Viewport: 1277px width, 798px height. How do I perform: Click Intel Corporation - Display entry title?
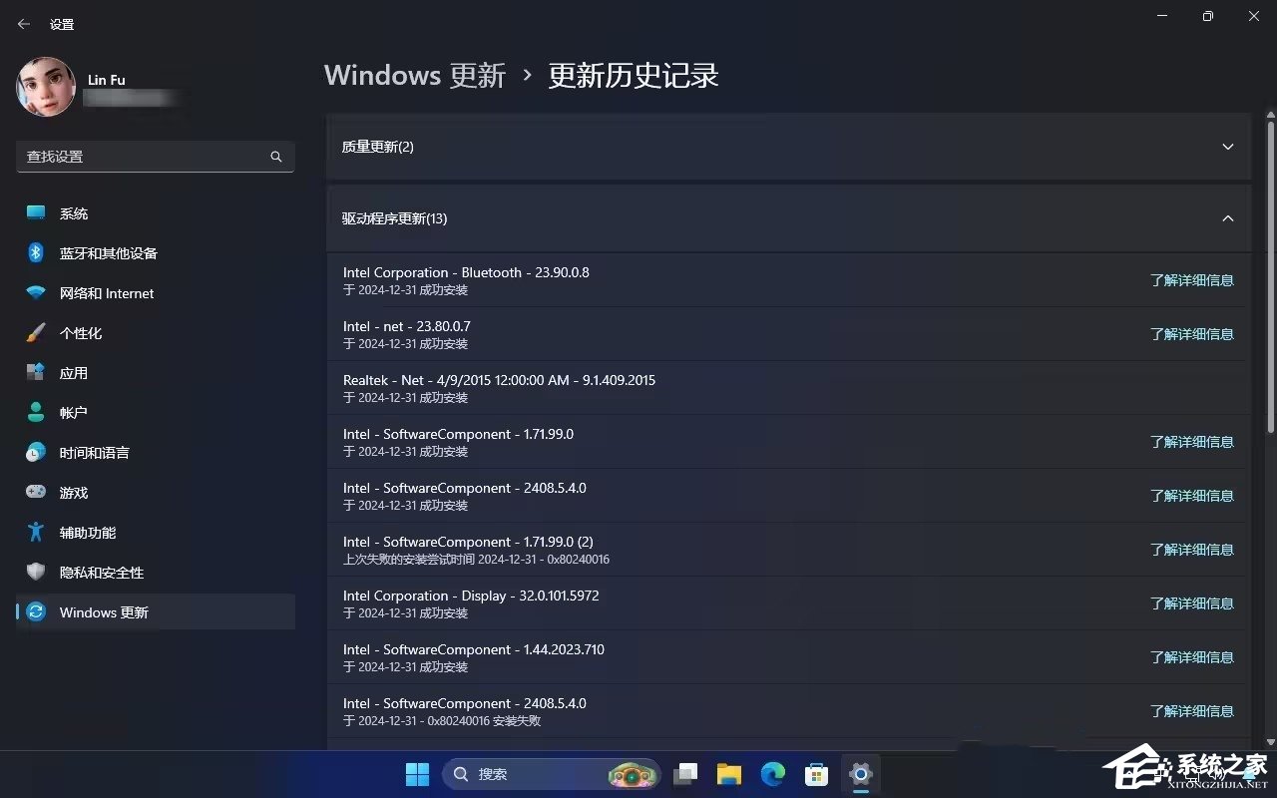(471, 596)
